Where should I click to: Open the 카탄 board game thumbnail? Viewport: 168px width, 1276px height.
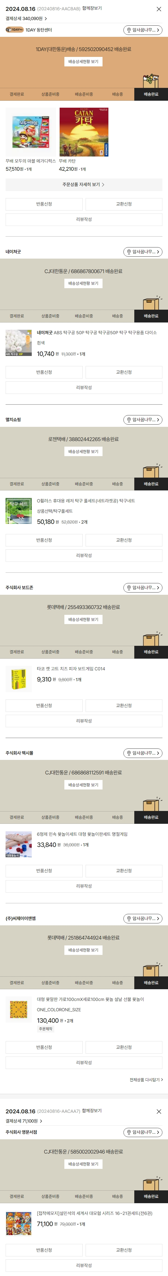pos(84,132)
